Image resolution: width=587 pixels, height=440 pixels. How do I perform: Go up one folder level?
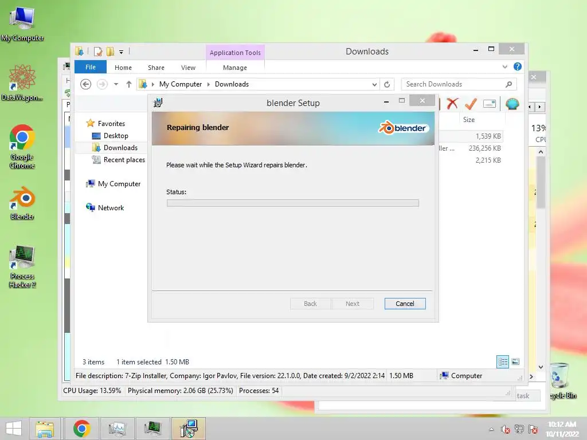(x=129, y=84)
